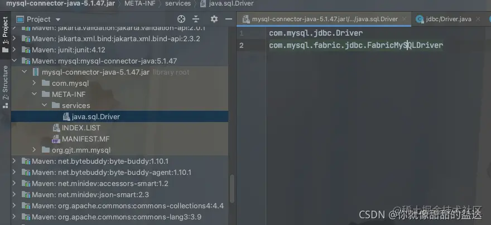The image size is (491, 225).
Task: Click the locate/select opened file crosshair icon
Action: [x=181, y=19]
